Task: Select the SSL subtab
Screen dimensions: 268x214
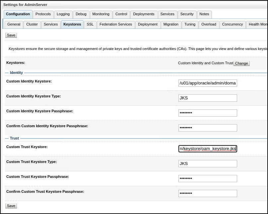Action: click(90, 24)
